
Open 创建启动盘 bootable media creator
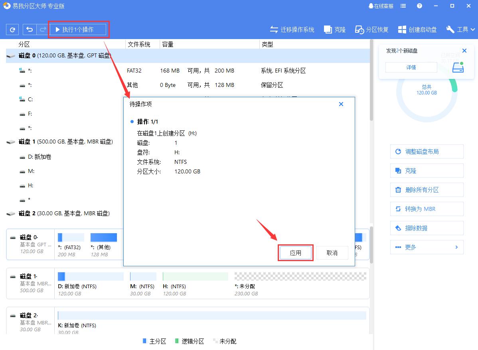click(417, 29)
